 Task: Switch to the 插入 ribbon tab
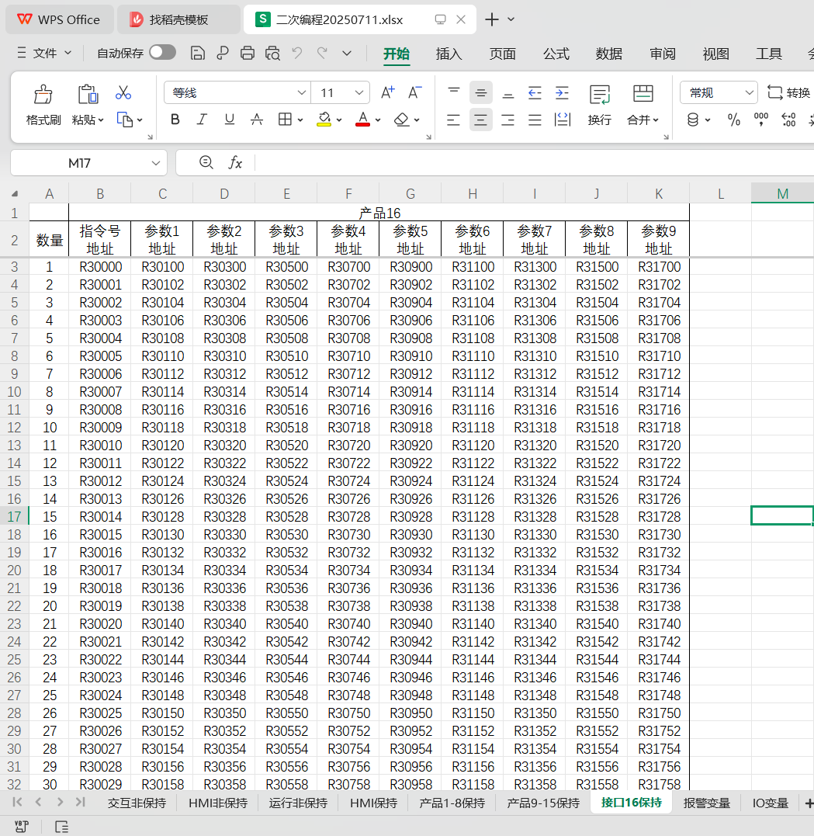449,54
